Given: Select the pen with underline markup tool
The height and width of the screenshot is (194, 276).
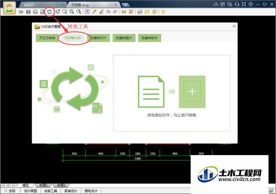Looking at the screenshot, I should coord(101,12).
